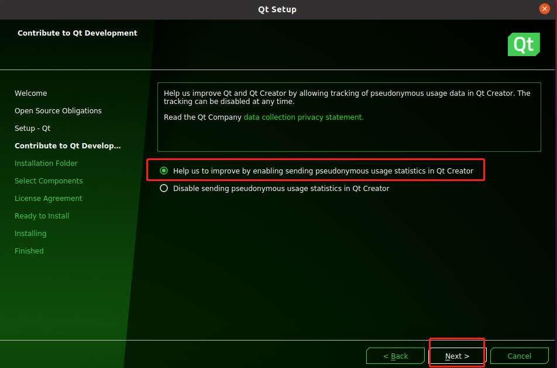The image size is (557, 368).
Task: Select the Finished step
Action: pyautogui.click(x=29, y=251)
